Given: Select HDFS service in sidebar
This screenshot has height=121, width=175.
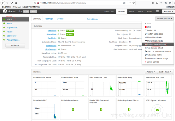Looking at the screenshot, I should pyautogui.click(x=15, y=19).
